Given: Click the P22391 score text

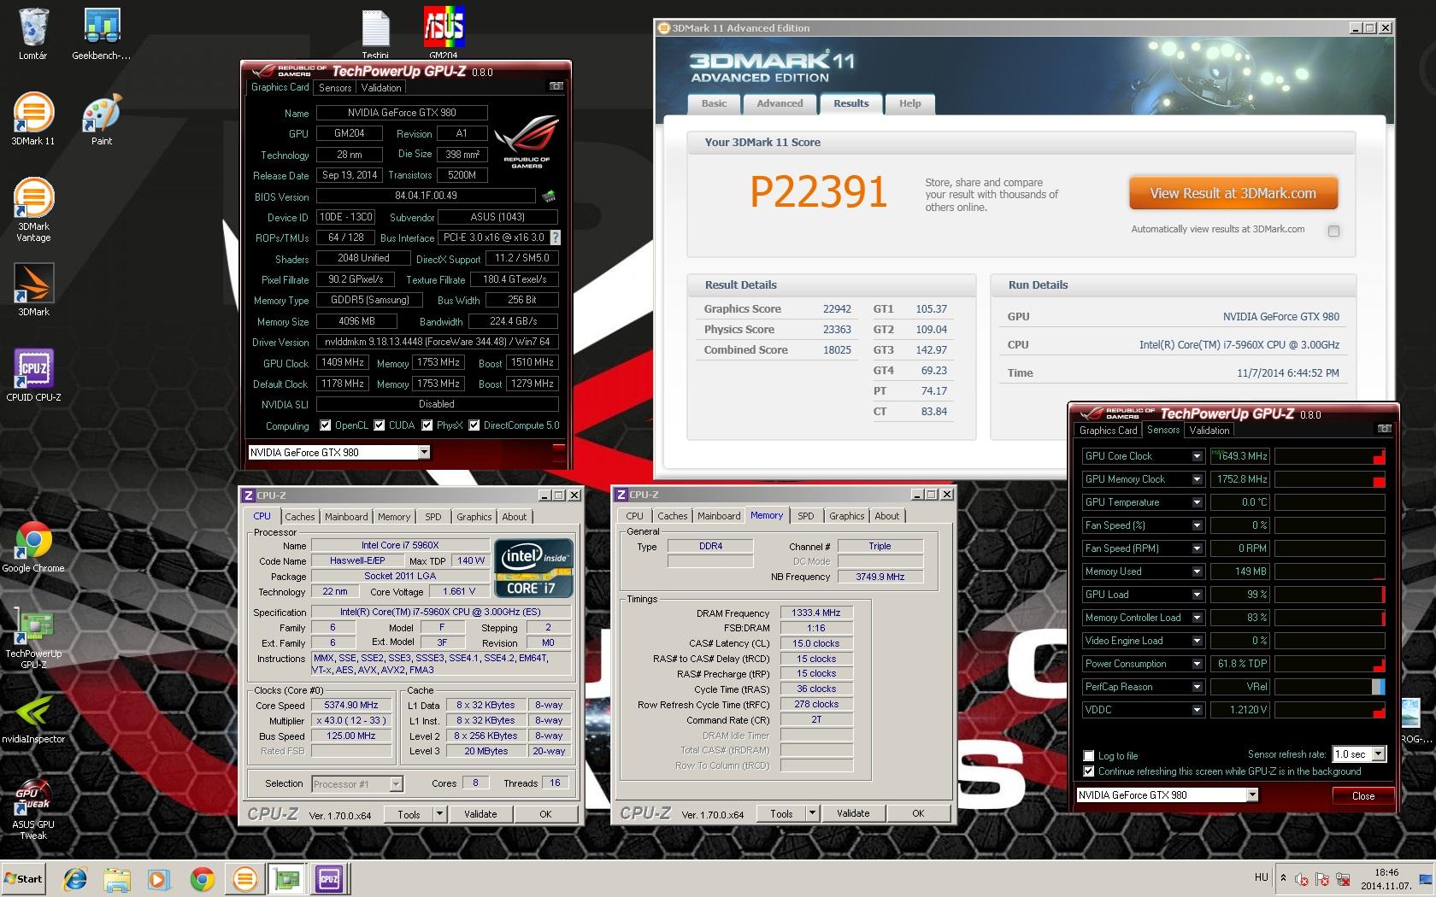Looking at the screenshot, I should [819, 191].
